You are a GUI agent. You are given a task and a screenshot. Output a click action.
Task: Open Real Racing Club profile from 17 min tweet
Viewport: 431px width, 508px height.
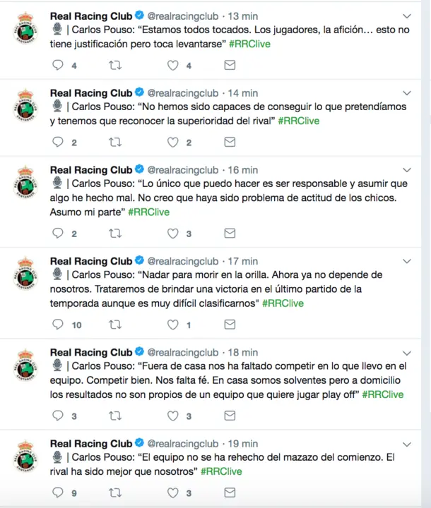[x=90, y=261]
